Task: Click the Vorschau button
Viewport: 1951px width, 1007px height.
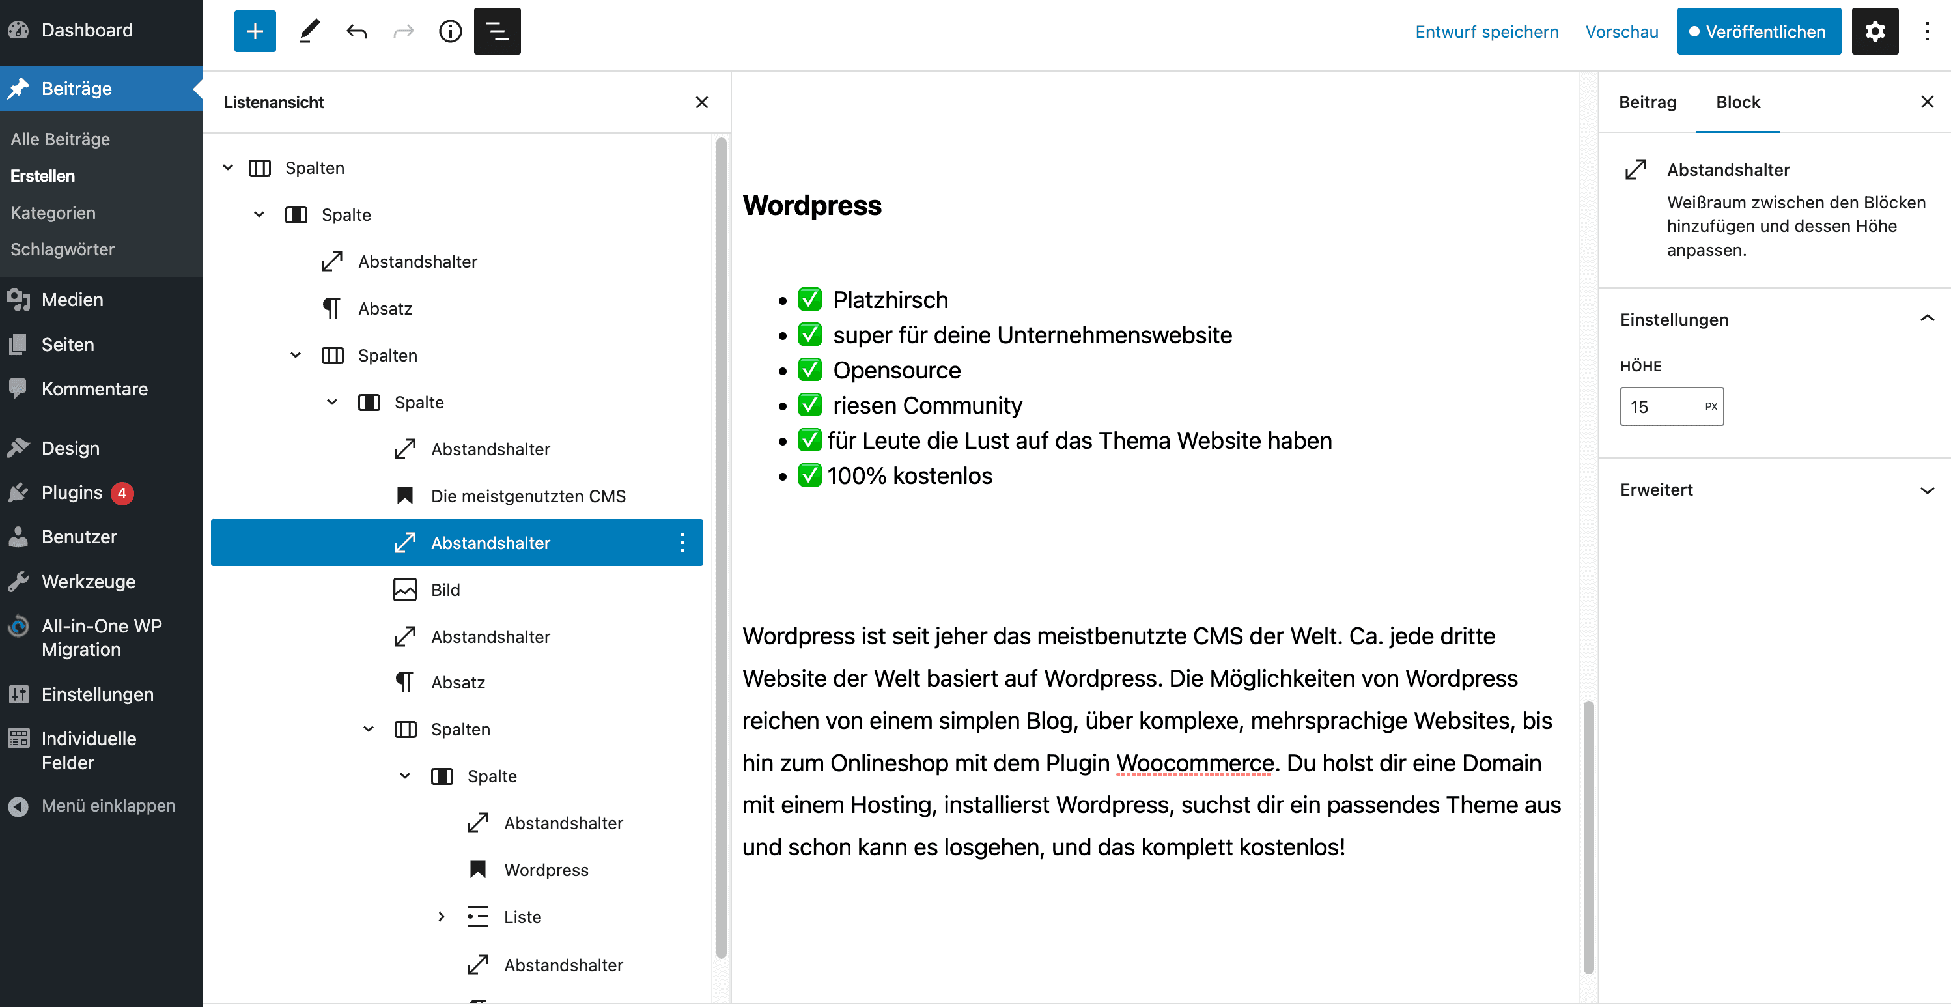Action: coord(1621,32)
